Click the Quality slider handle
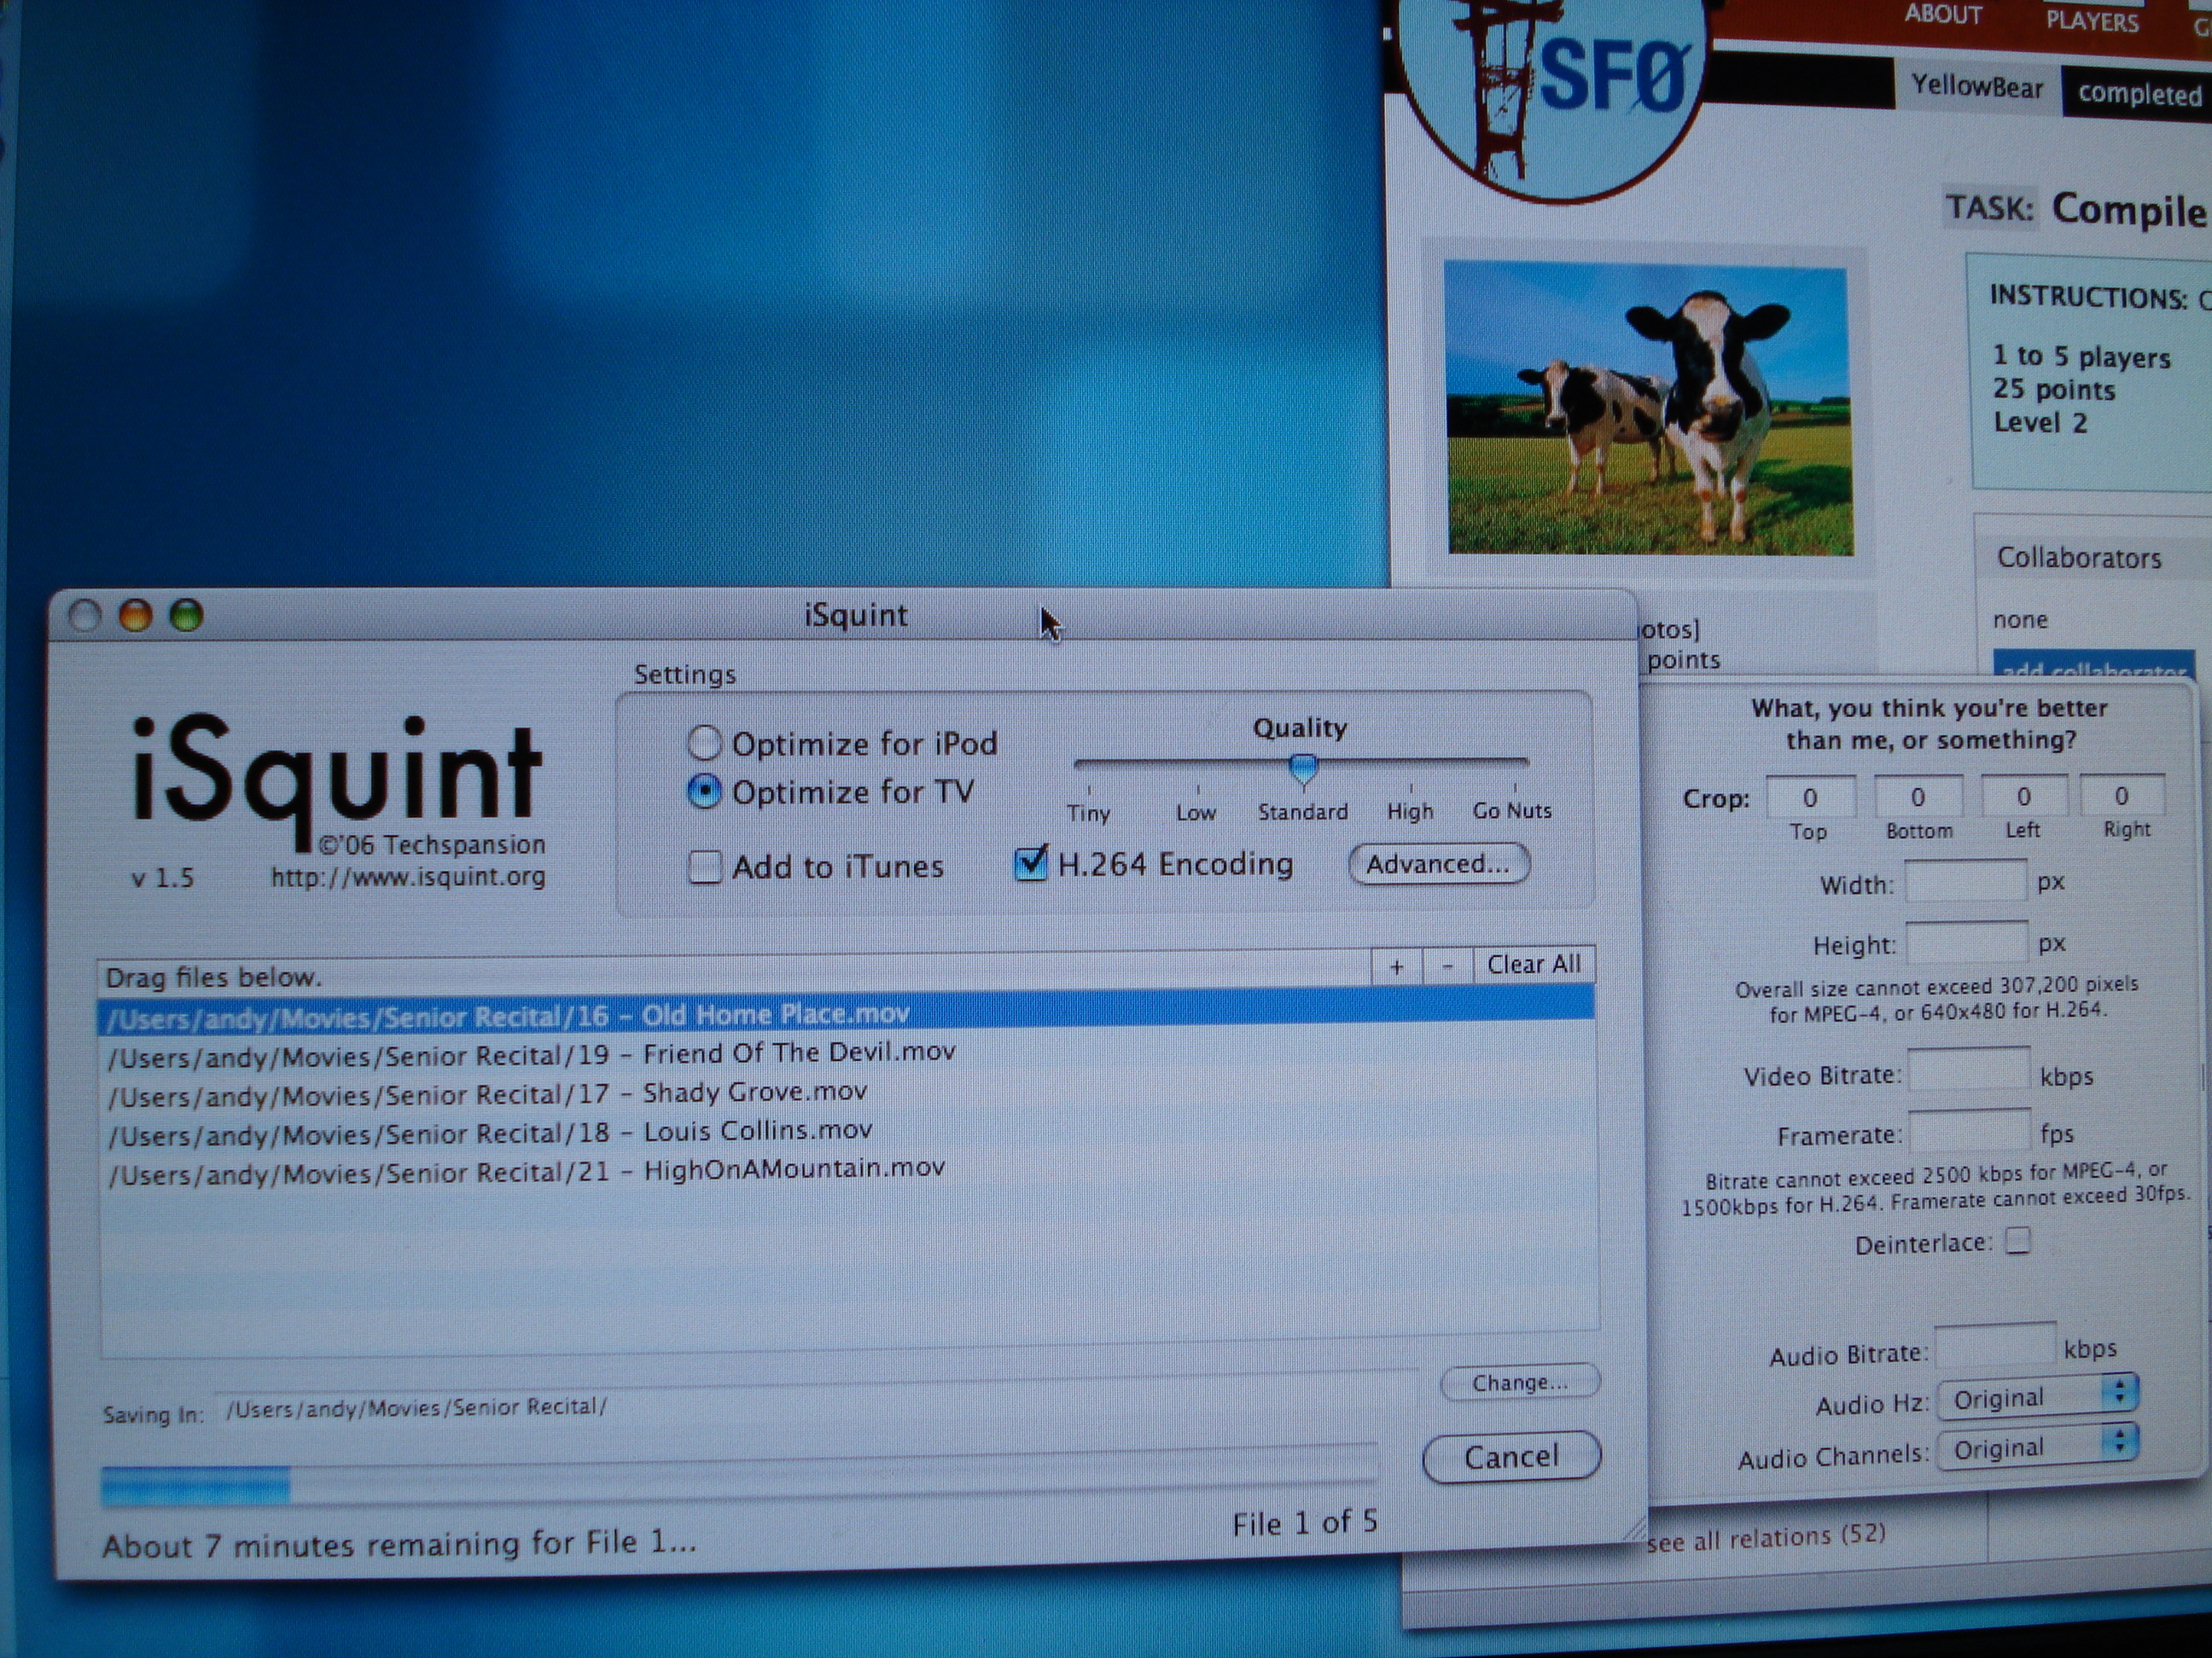The height and width of the screenshot is (1658, 2212). tap(1302, 768)
